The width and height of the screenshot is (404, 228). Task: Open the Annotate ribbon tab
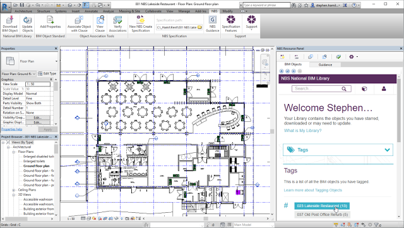91,11
